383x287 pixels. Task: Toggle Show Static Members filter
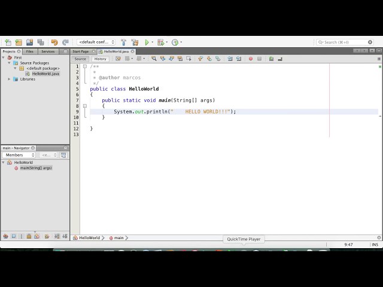tap(22, 236)
